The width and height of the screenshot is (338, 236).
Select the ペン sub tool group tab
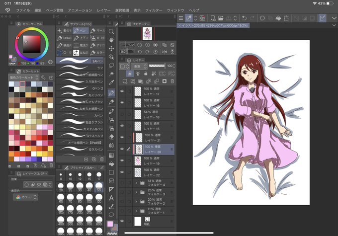coord(81,31)
